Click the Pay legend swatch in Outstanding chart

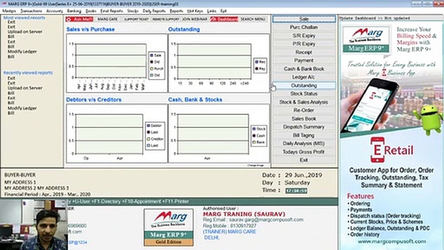pos(257,69)
